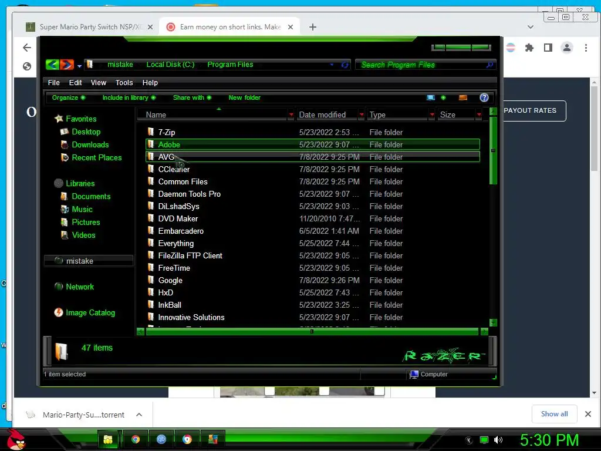
Task: Select FileZilla FTP Client folder icon
Action: pos(151,255)
